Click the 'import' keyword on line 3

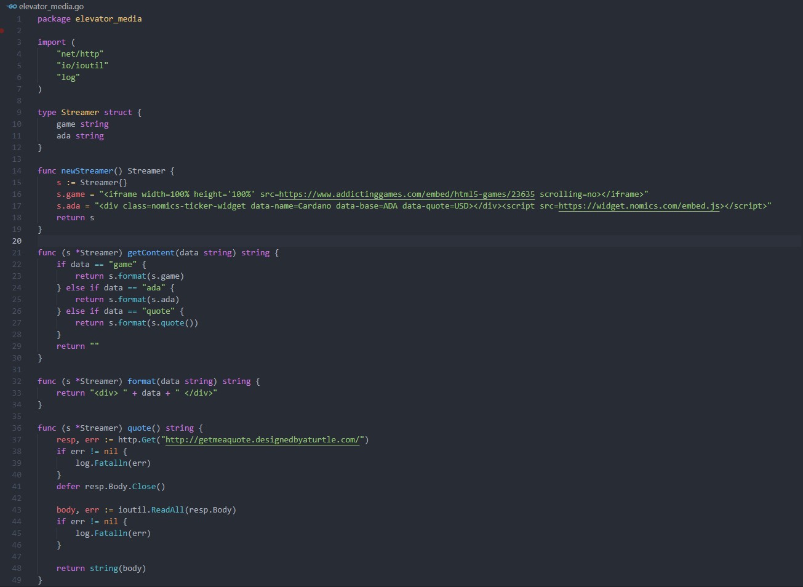pyautogui.click(x=52, y=42)
